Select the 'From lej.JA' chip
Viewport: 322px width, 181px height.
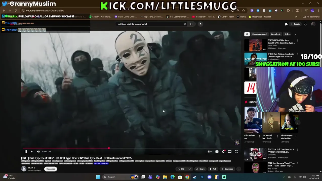tap(276, 34)
